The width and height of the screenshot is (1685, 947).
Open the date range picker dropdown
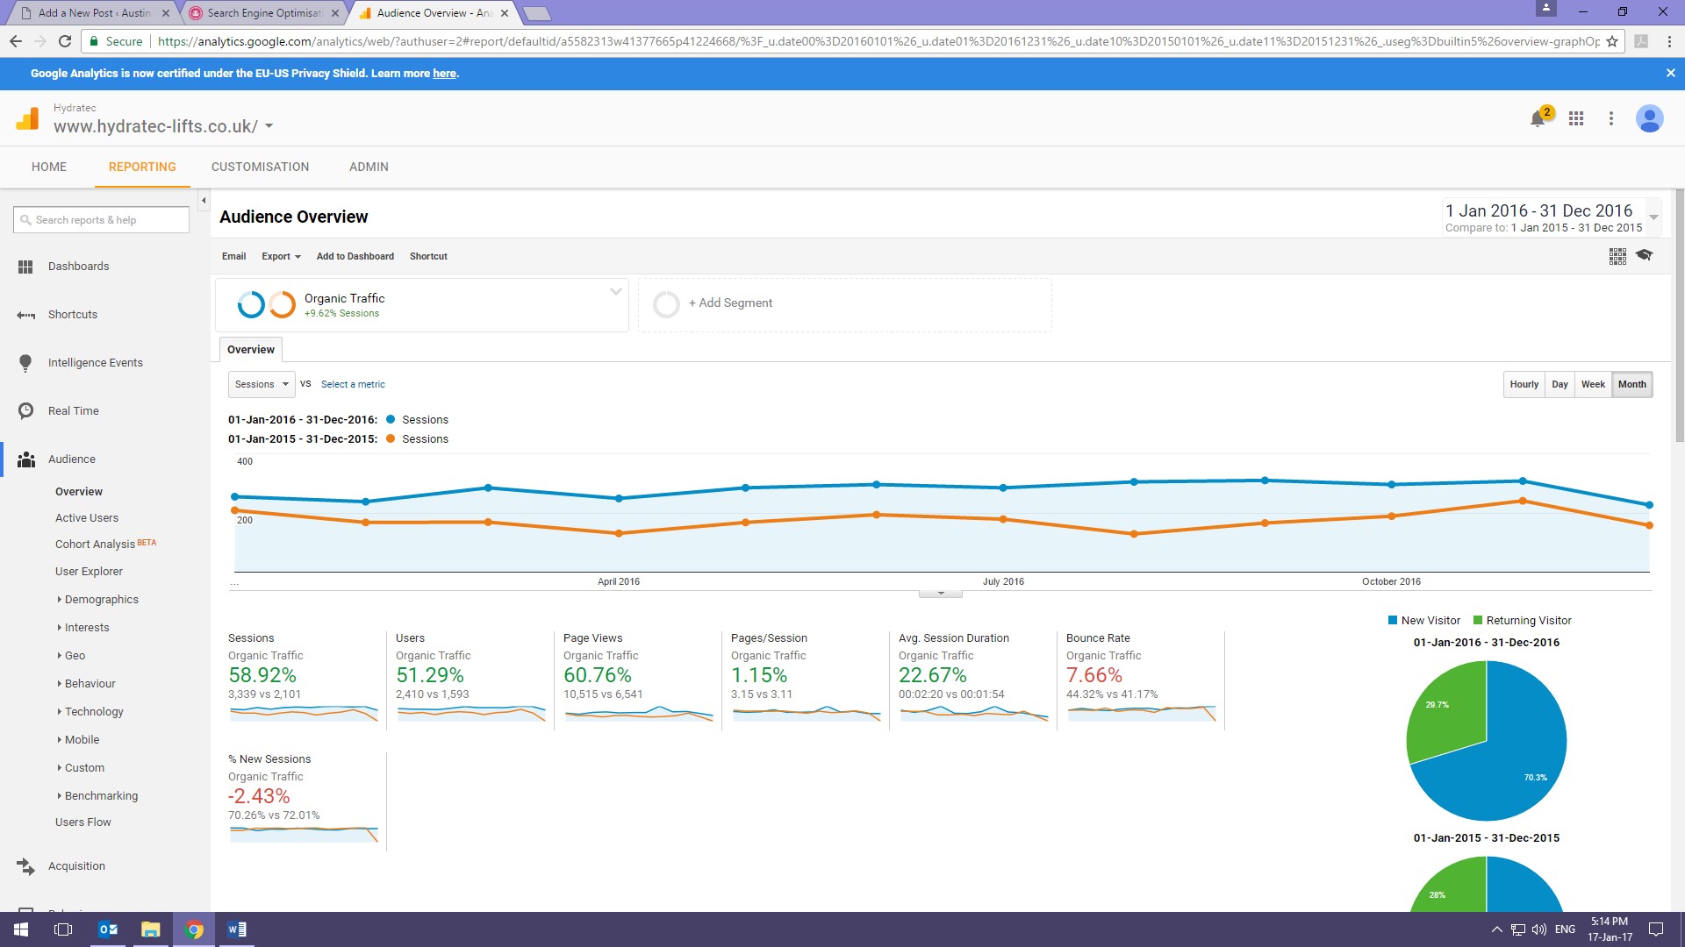pos(1653,217)
